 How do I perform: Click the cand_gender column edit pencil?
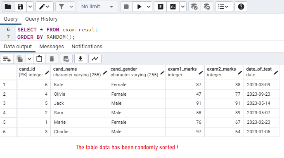coord(162,73)
